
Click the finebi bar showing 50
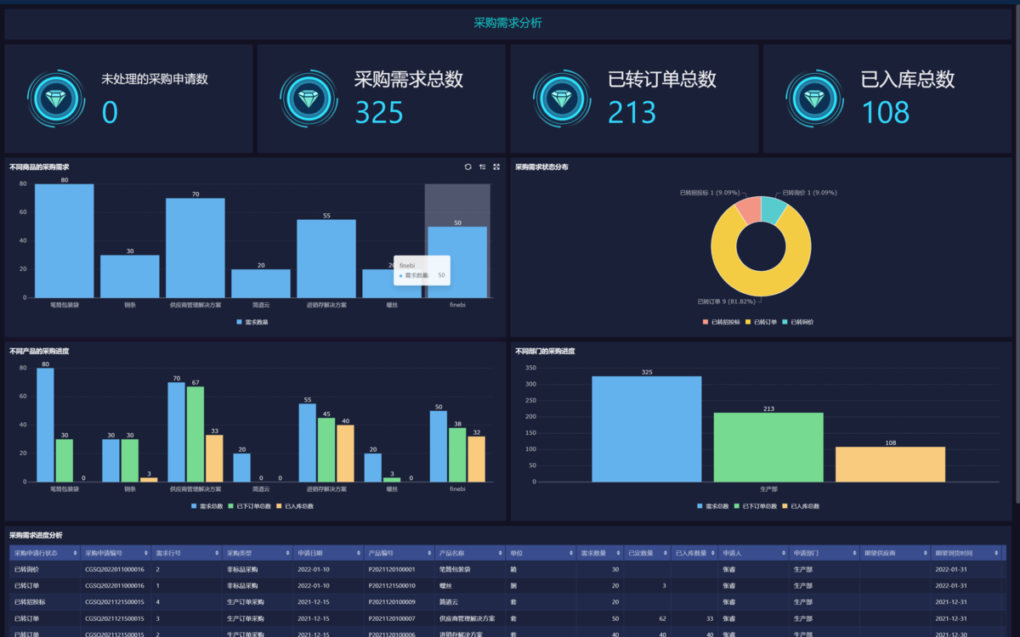457,262
